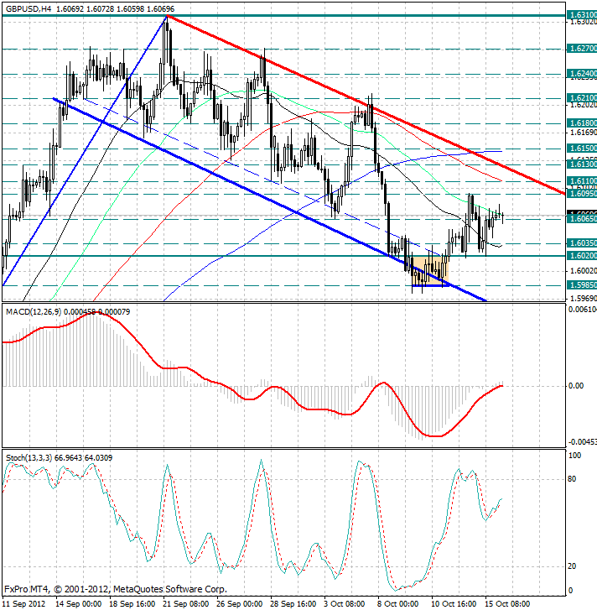Click the 1.6150 price level label
The image size is (597, 610).
(582, 149)
